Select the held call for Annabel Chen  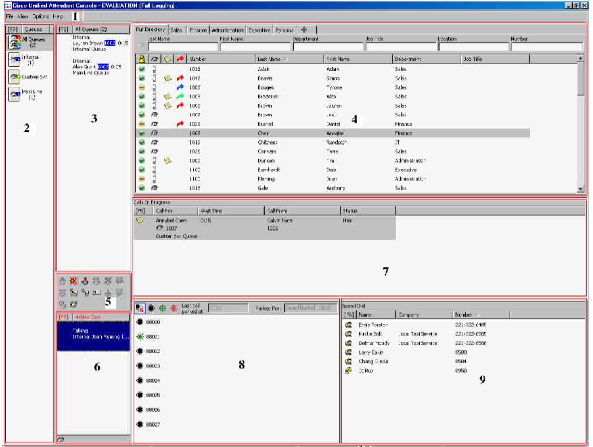point(265,228)
